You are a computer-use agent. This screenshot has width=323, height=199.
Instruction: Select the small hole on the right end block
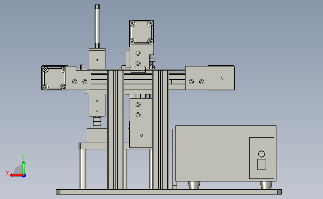tap(222, 78)
